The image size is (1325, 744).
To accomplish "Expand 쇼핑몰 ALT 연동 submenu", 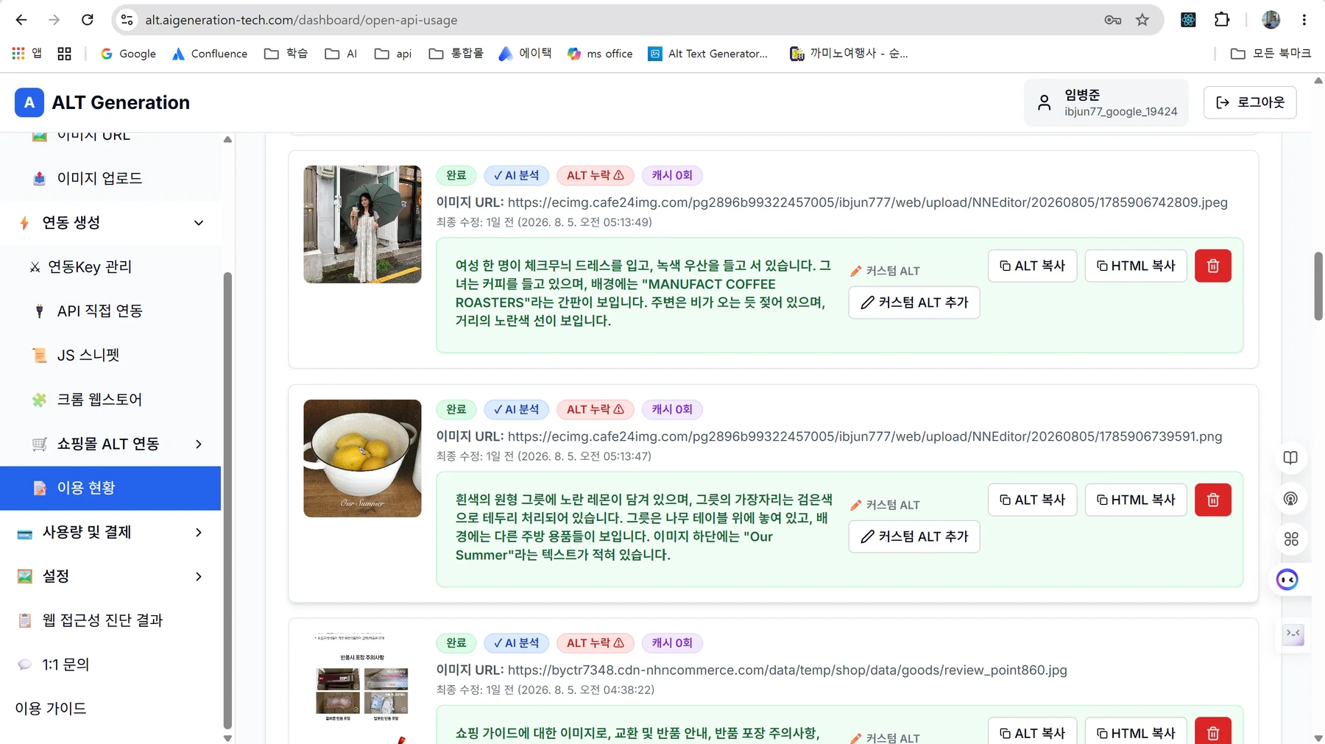I will point(198,444).
